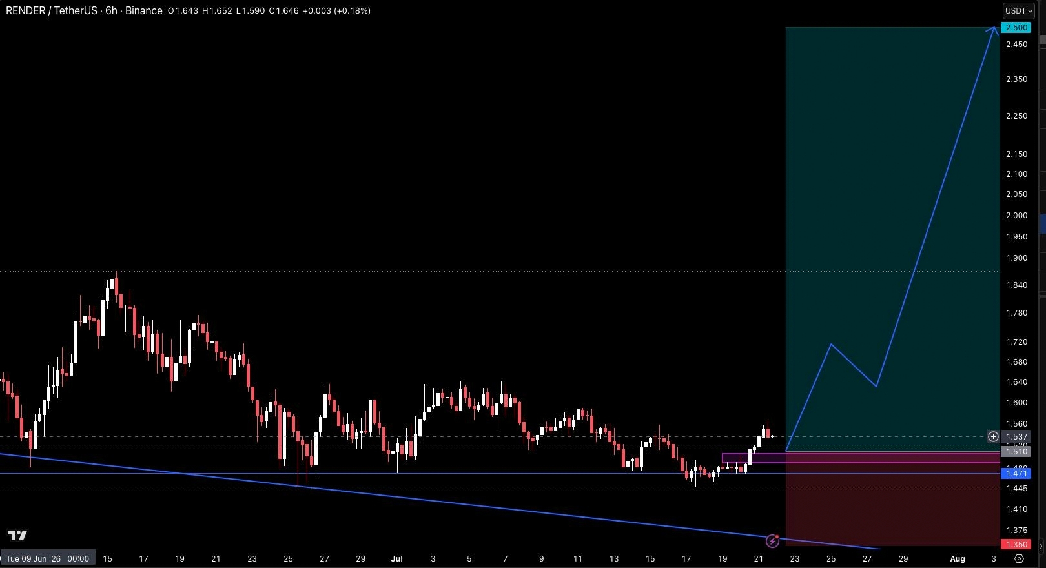Expand the side panel using the right-edge chevron
Viewport: 1046px width, 568px height.
click(1041, 547)
